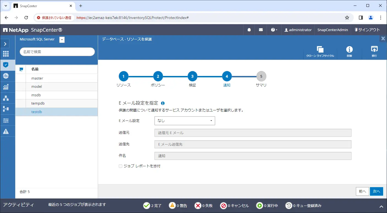This screenshot has height=213, width=387.
Task: Select the testdb database row
Action: click(56, 112)
